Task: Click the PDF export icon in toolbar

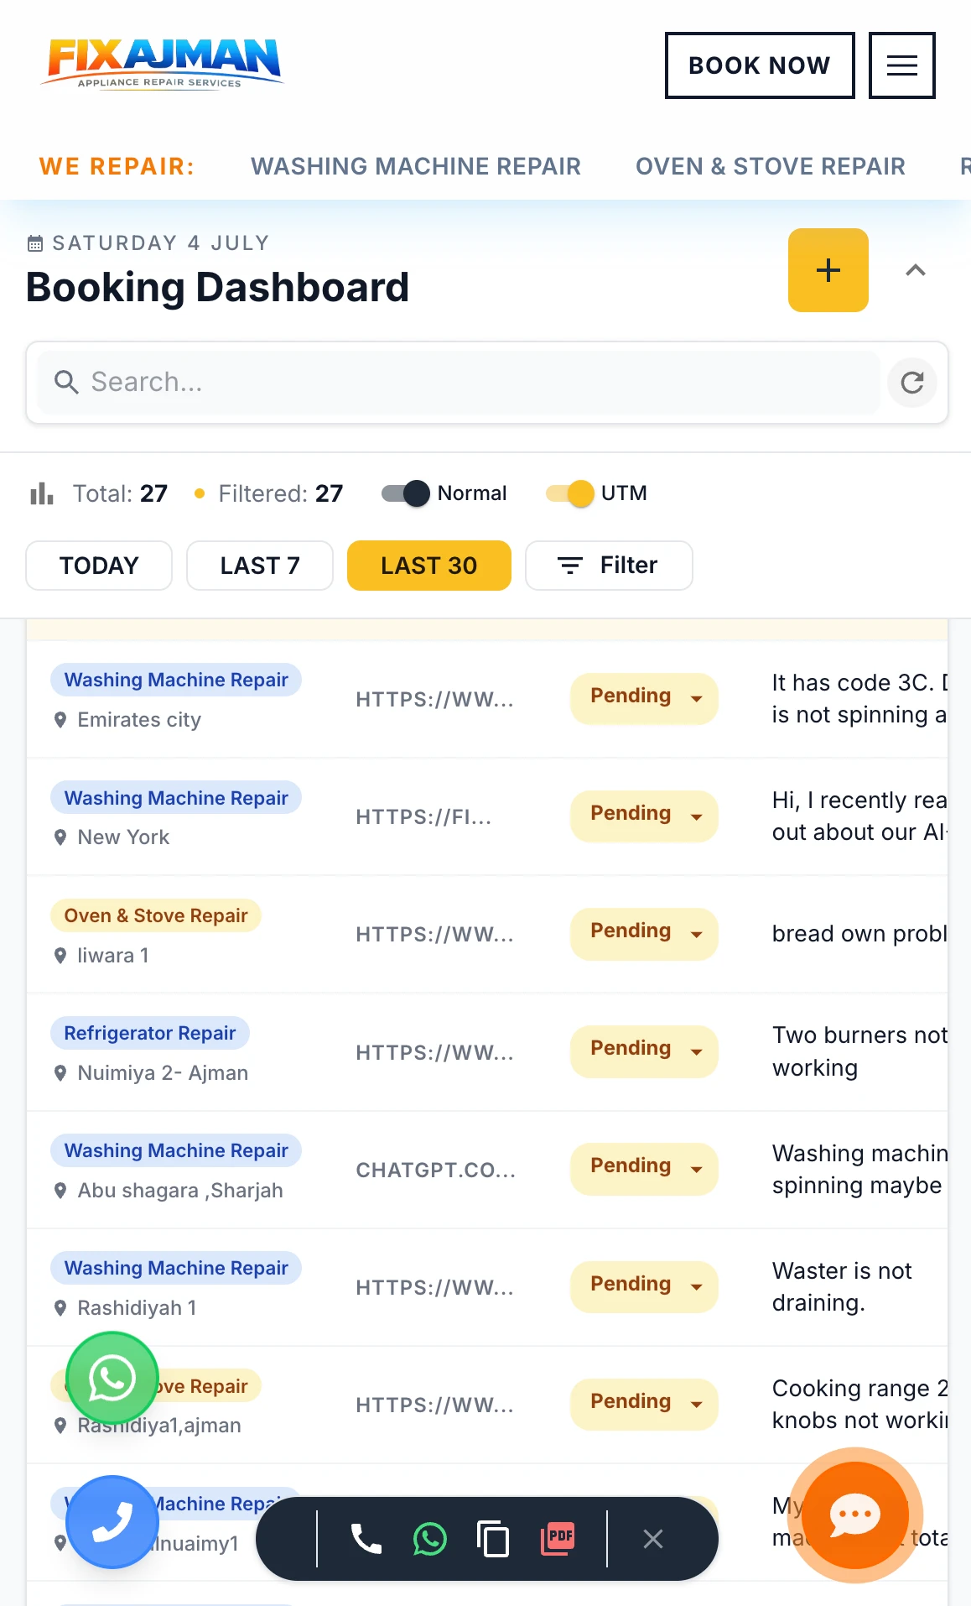Action: (x=558, y=1538)
